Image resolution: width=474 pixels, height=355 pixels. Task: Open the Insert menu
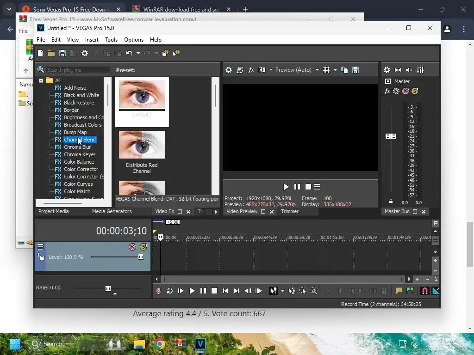pos(92,40)
